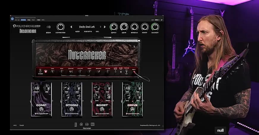This screenshot has height=135, width=259.
Task: Click the amp input jack with cable
Action: point(134,72)
